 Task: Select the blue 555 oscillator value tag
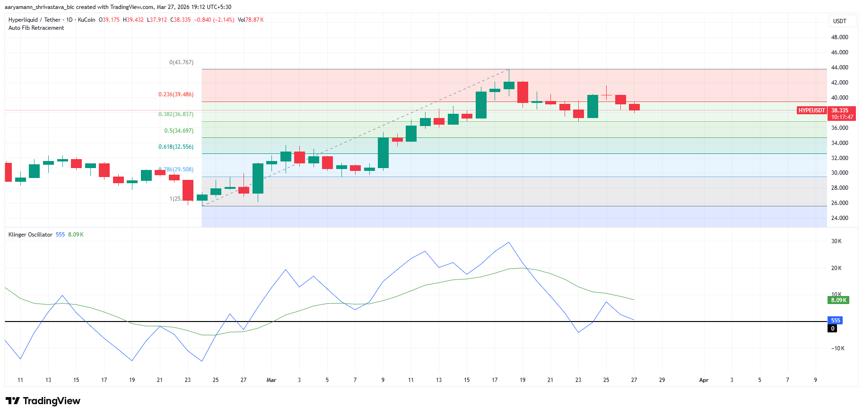(836, 321)
